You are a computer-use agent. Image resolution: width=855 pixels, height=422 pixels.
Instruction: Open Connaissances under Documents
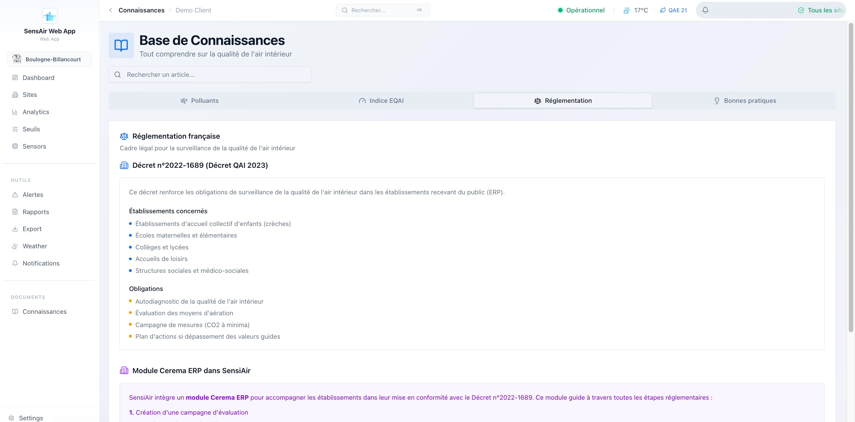tap(49, 312)
